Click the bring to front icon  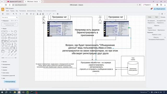coord(31,14)
